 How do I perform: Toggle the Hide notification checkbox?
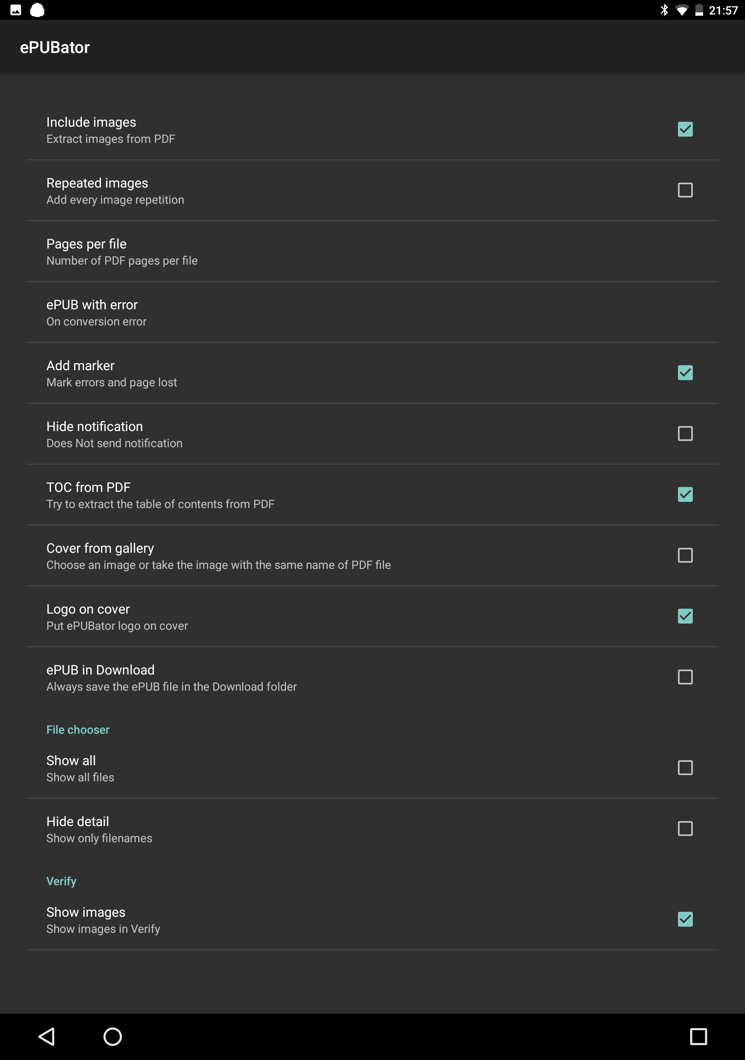click(685, 434)
